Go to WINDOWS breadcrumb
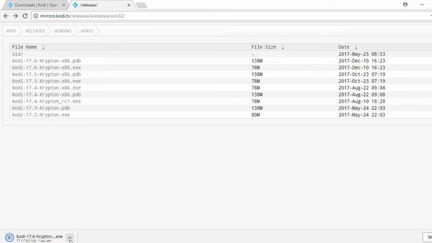Image resolution: width=432 pixels, height=243 pixels. 63,31
